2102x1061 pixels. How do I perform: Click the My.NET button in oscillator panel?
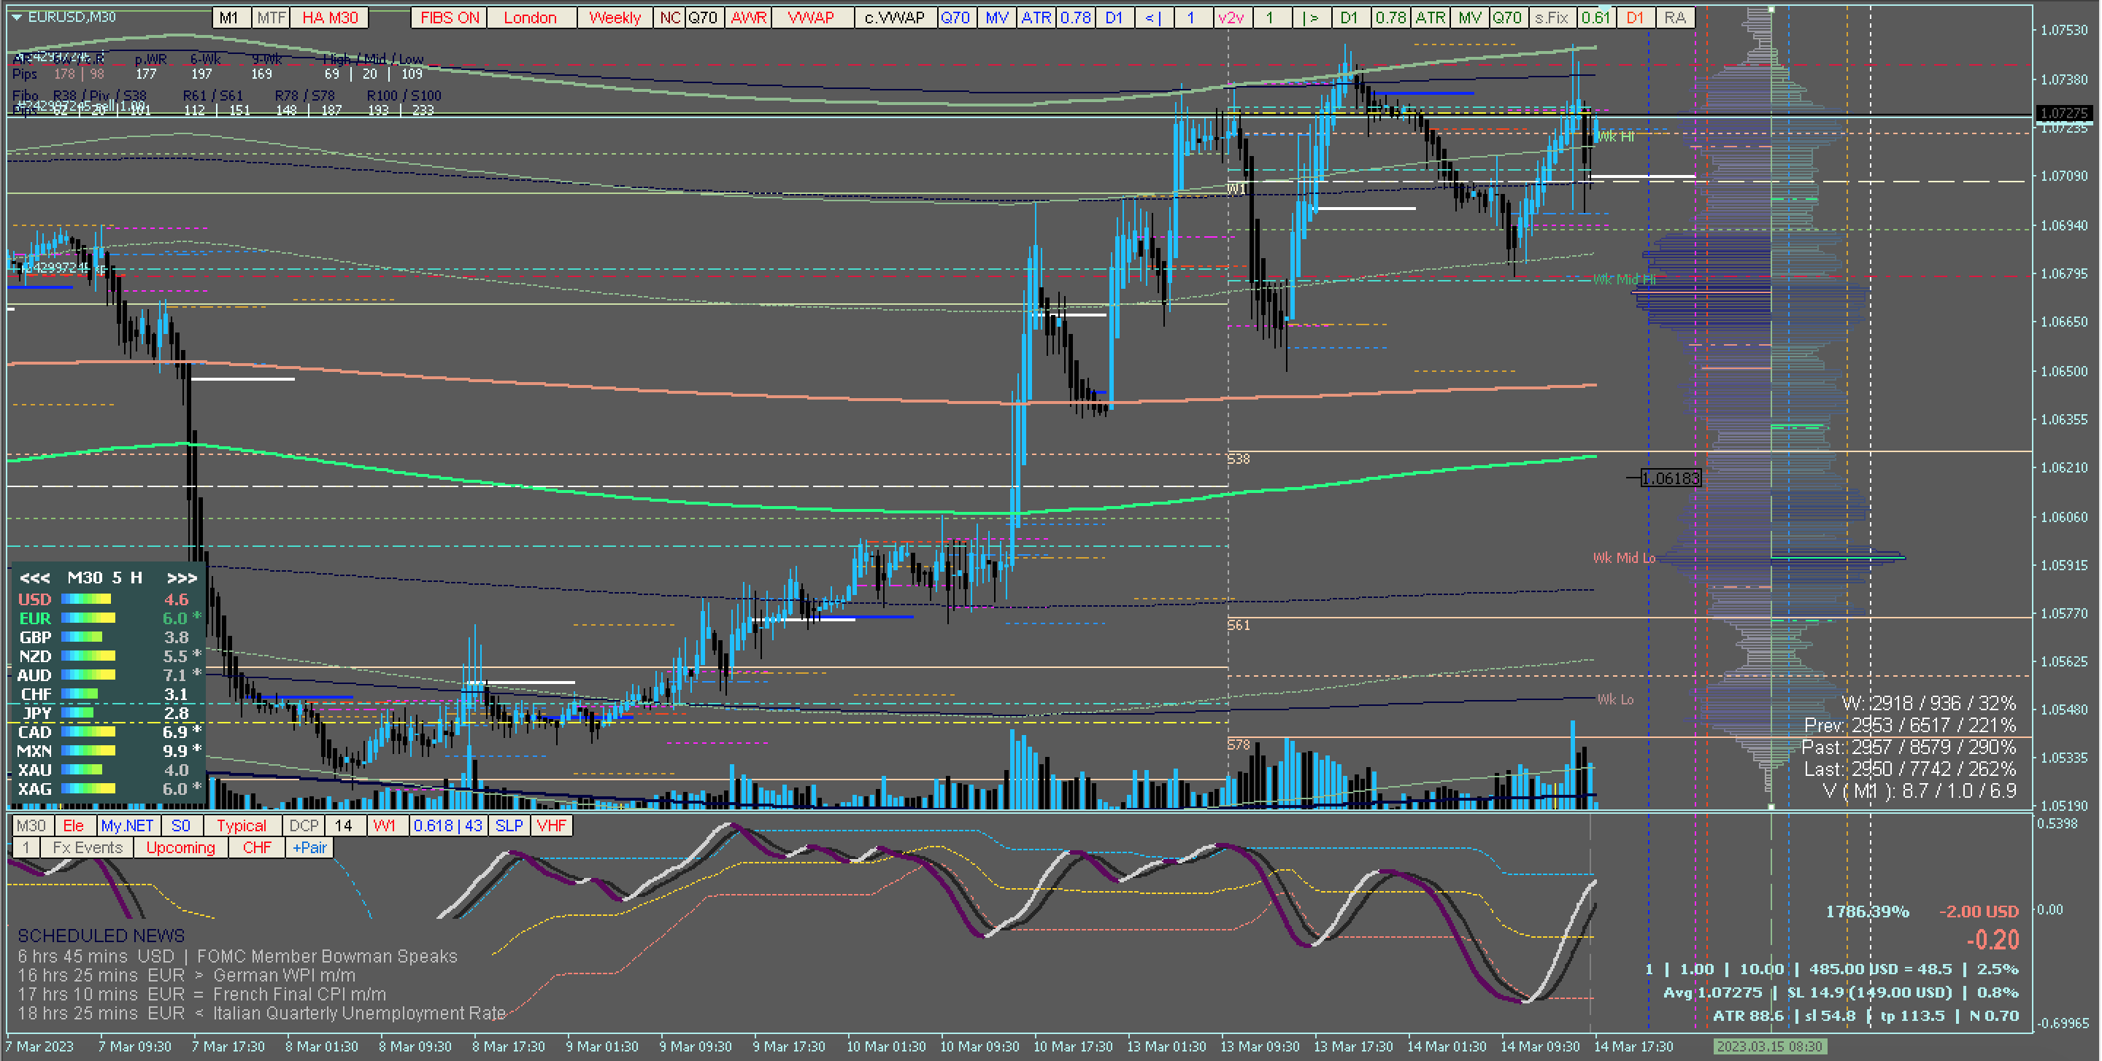pyautogui.click(x=127, y=825)
